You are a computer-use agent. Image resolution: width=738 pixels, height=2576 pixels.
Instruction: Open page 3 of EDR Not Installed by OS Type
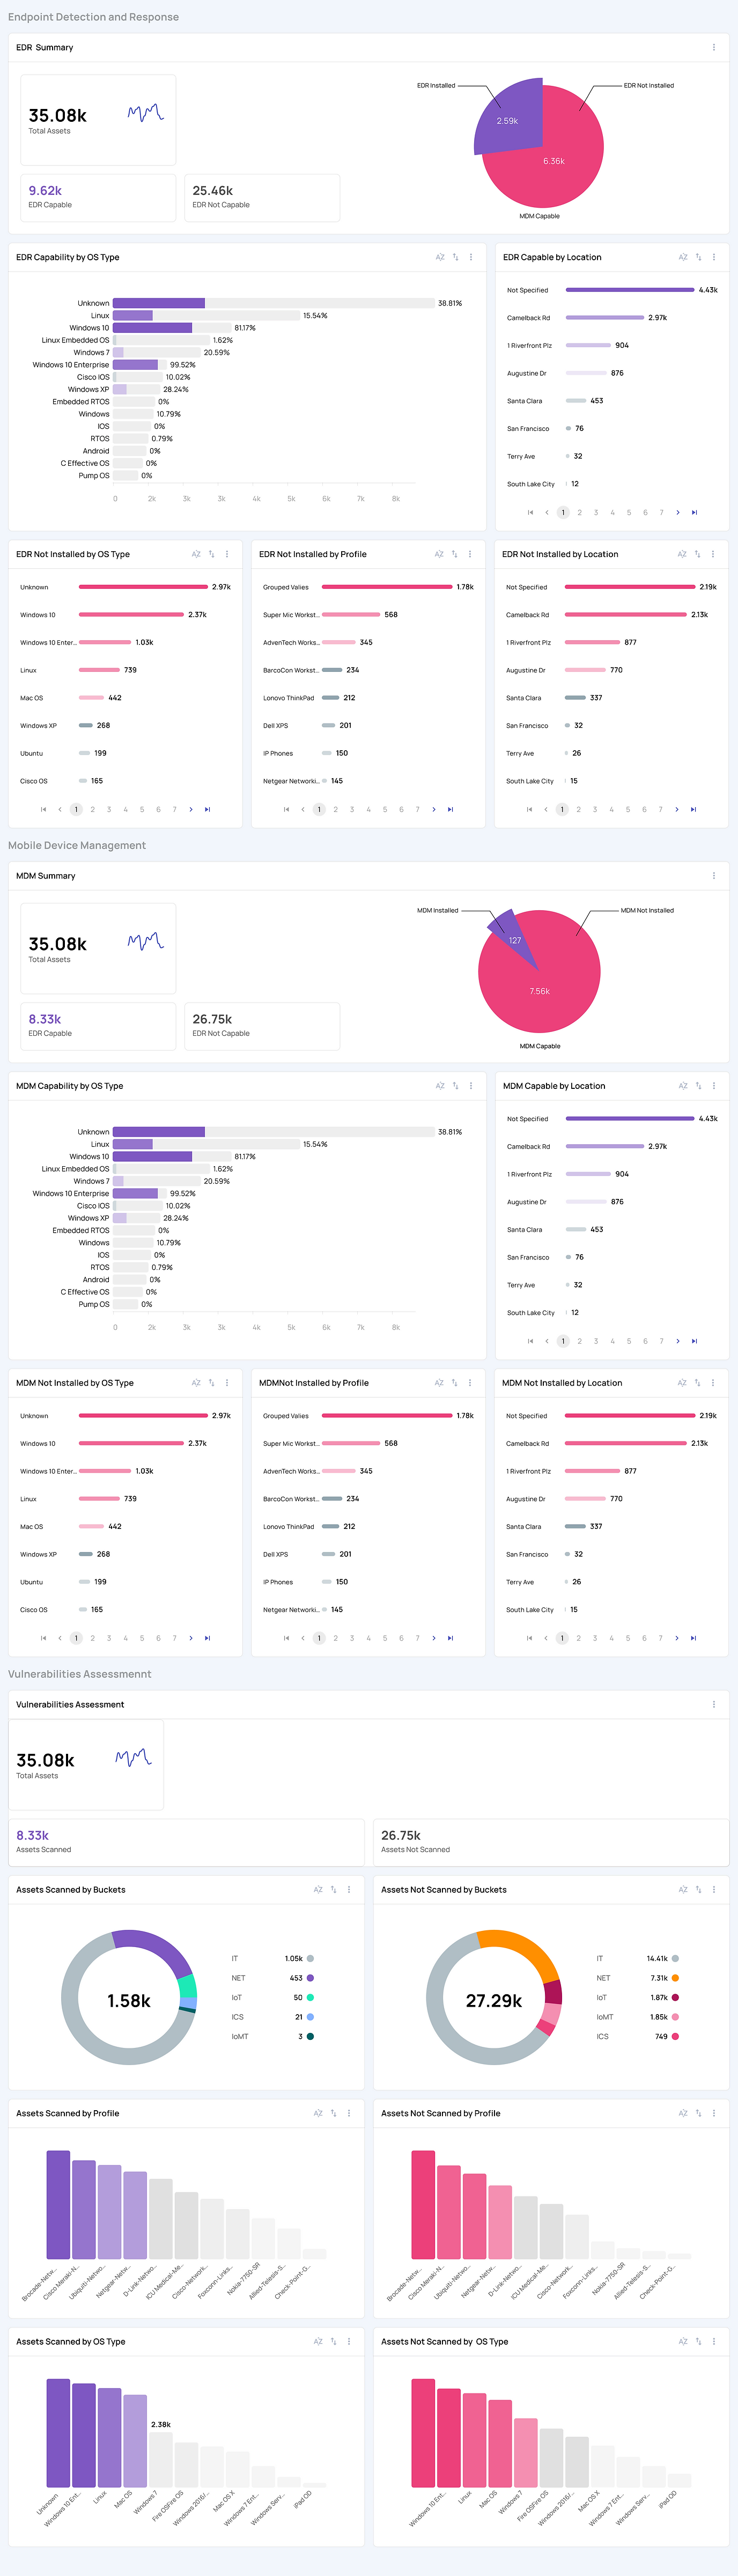[x=109, y=809]
